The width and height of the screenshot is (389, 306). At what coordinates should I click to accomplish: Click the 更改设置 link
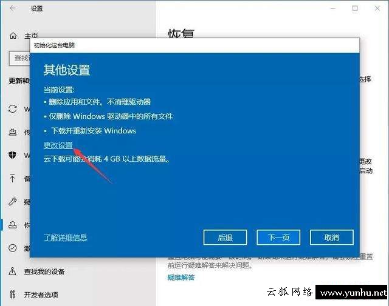(x=58, y=145)
